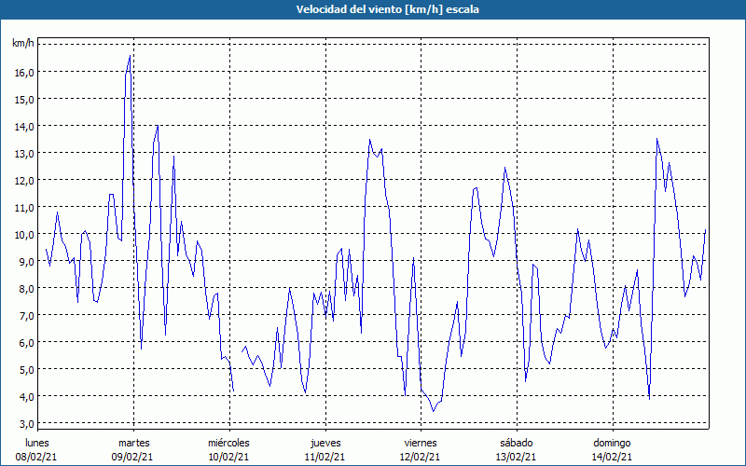Click the '10,0' y-axis value
The image size is (746, 466).
click(24, 235)
